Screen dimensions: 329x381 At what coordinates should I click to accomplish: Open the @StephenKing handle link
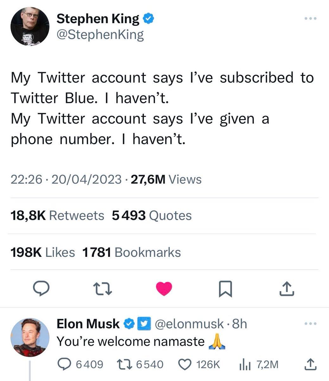100,35
